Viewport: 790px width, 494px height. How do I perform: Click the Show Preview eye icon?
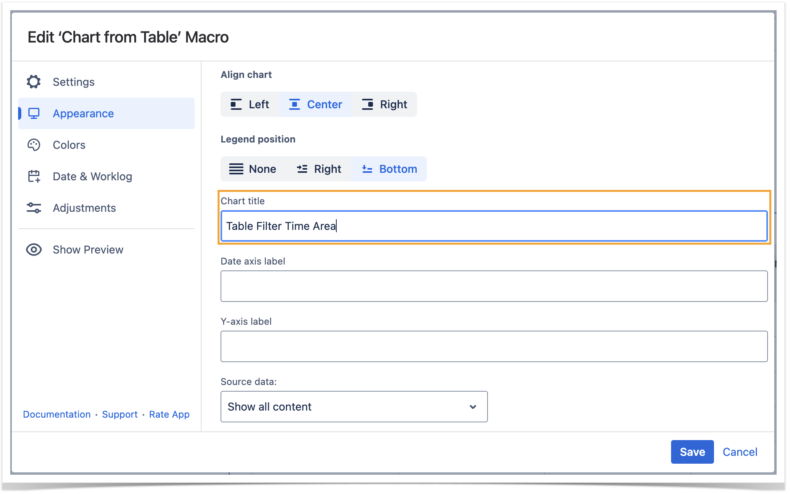[34, 250]
